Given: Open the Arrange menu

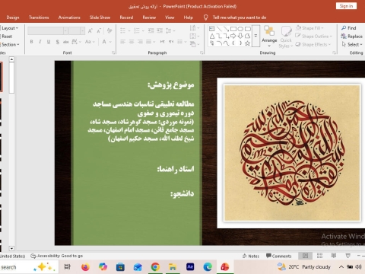Looking at the screenshot, I should (269, 37).
